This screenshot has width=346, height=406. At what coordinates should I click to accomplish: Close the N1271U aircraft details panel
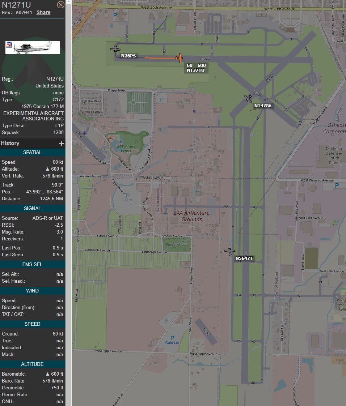pyautogui.click(x=60, y=5)
